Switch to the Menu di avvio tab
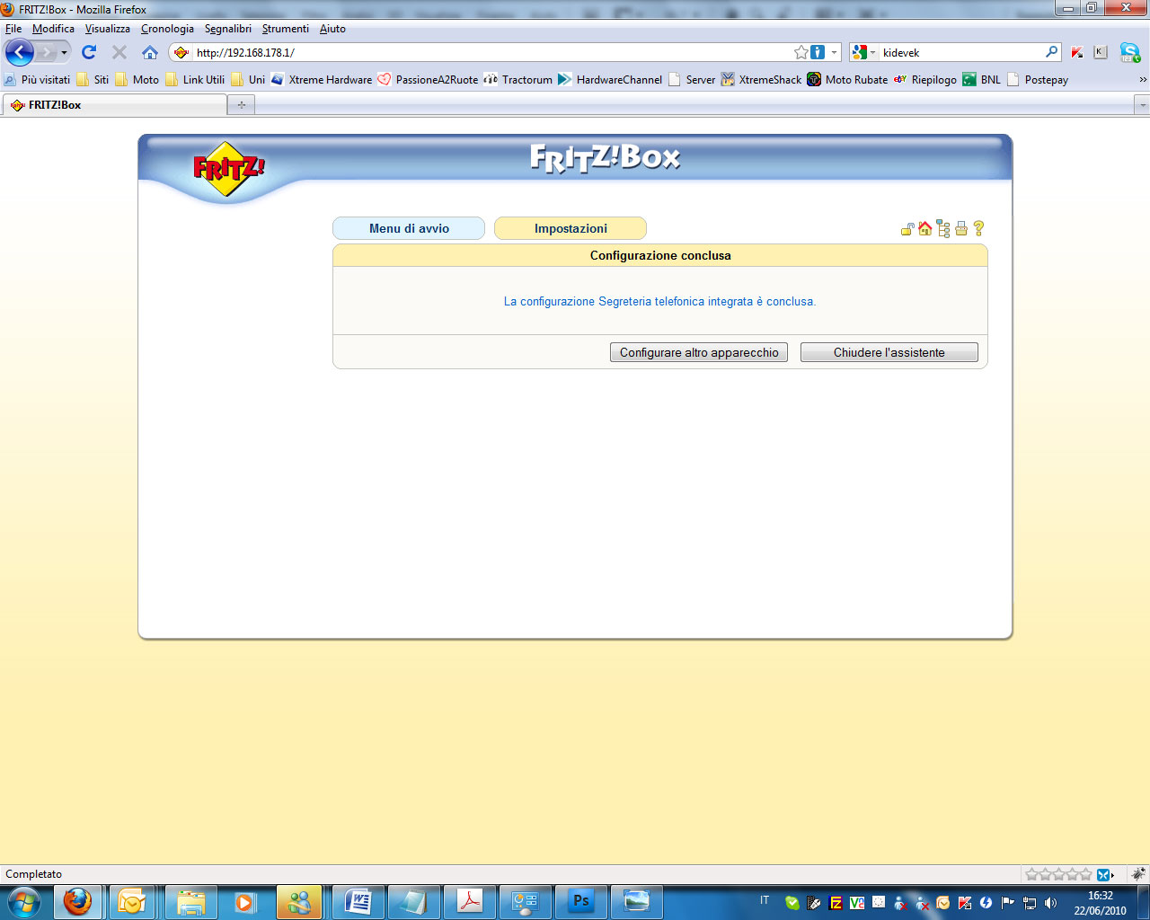This screenshot has width=1150, height=920. (409, 228)
